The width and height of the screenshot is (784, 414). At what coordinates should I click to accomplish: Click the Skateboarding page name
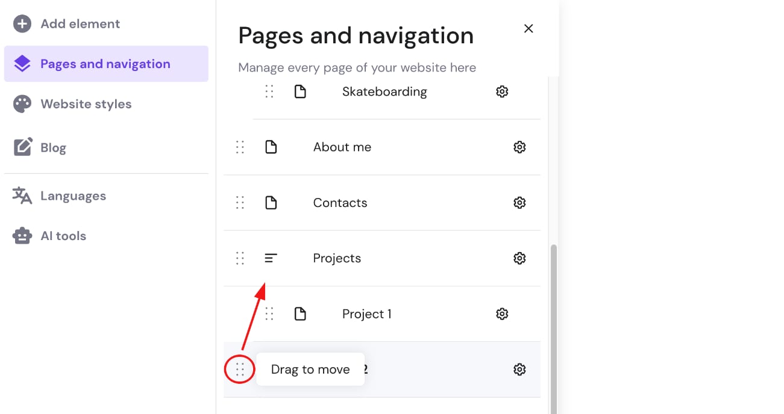tap(384, 91)
